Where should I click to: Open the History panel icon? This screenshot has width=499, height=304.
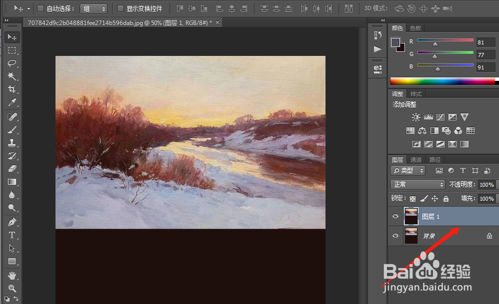pos(378,35)
